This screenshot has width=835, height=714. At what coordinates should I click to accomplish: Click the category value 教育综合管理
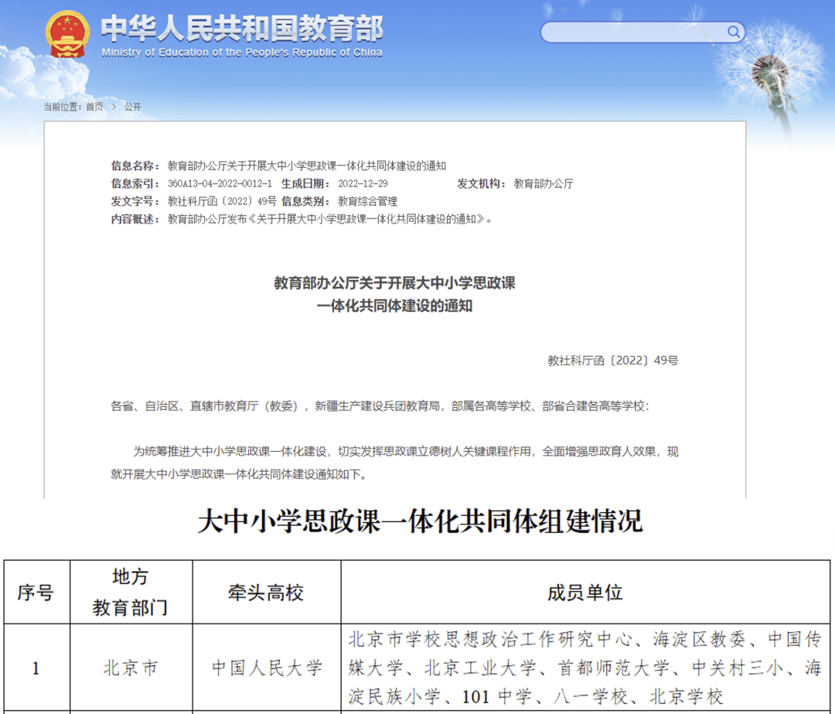click(x=368, y=201)
